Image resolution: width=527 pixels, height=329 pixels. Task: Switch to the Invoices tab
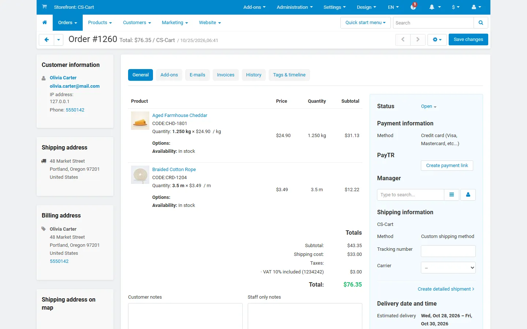[x=225, y=75]
